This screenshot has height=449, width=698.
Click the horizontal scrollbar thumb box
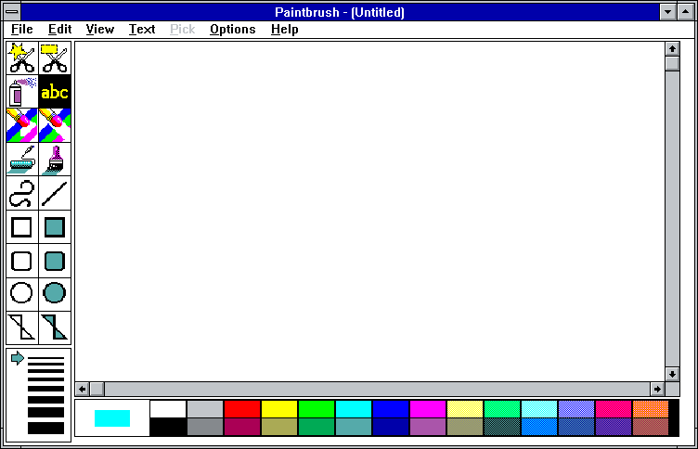point(97,389)
